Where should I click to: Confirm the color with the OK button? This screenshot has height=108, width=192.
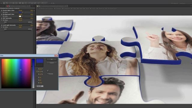[x=52, y=59]
